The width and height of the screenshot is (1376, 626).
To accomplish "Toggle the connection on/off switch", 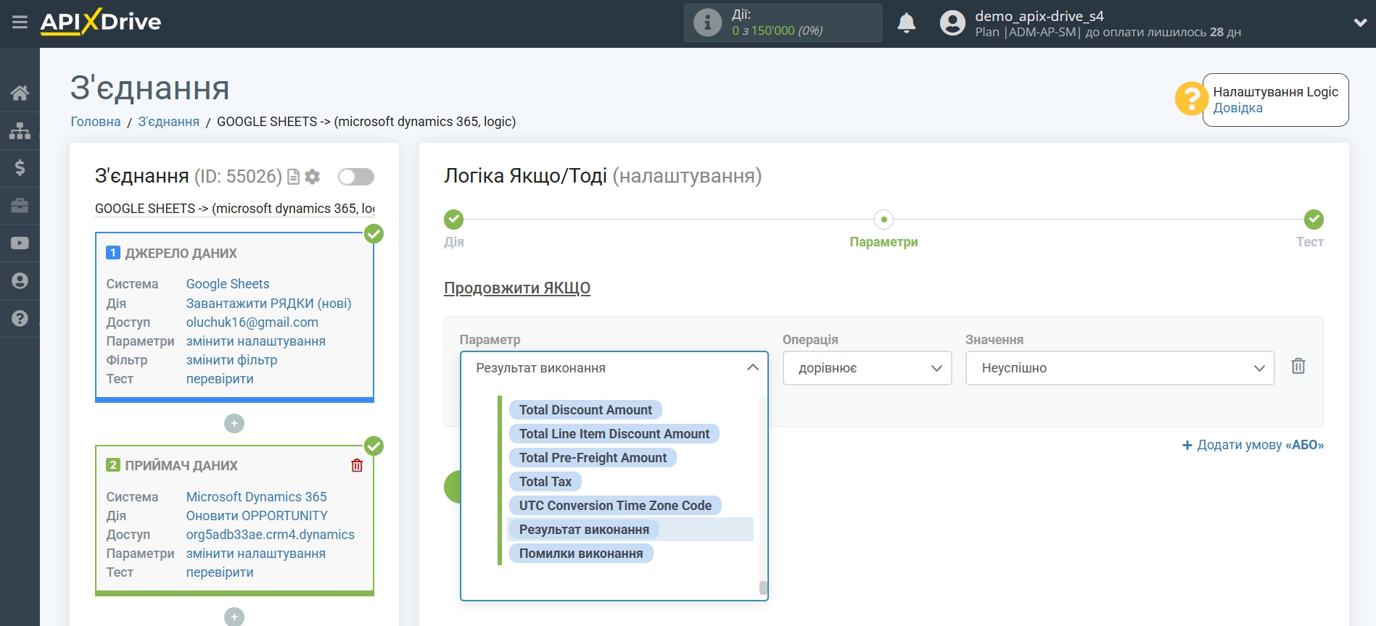I will (x=356, y=177).
